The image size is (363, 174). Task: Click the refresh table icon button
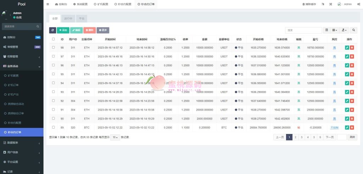[x=52, y=30]
